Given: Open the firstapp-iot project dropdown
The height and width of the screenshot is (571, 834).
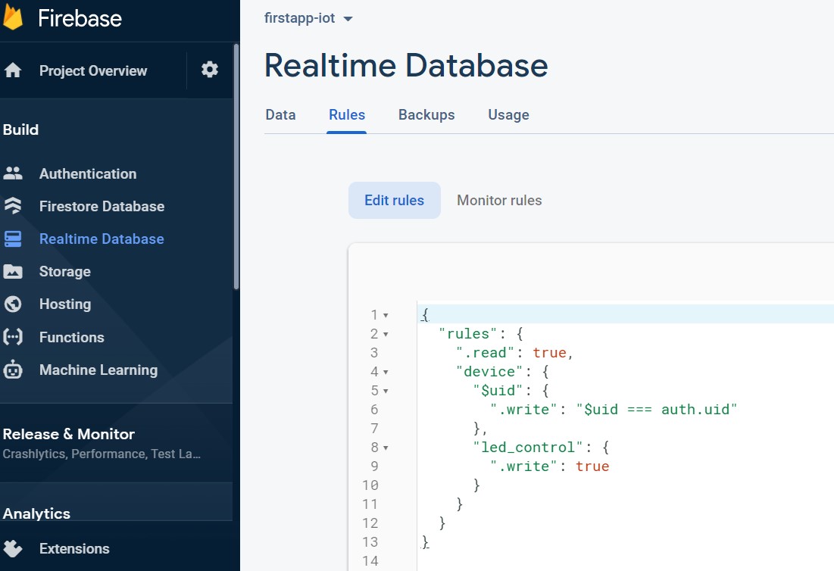Looking at the screenshot, I should pyautogui.click(x=308, y=18).
